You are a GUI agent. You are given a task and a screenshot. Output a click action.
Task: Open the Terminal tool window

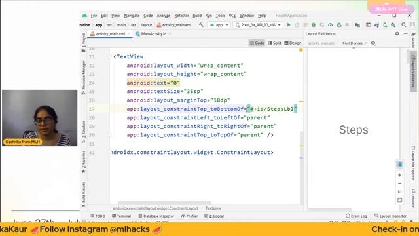click(121, 216)
